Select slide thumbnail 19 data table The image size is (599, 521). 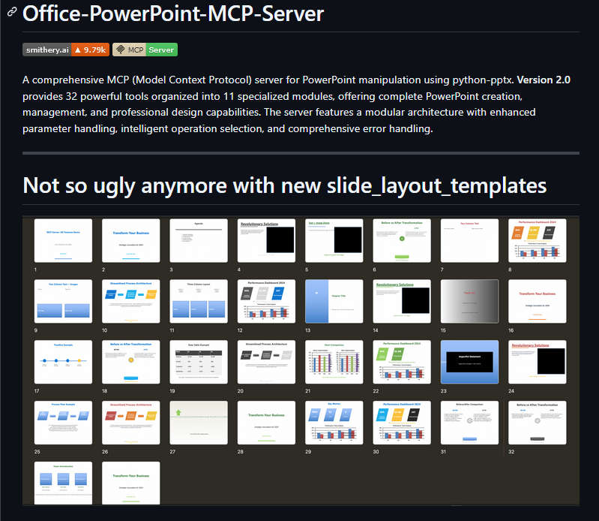pyautogui.click(x=199, y=363)
